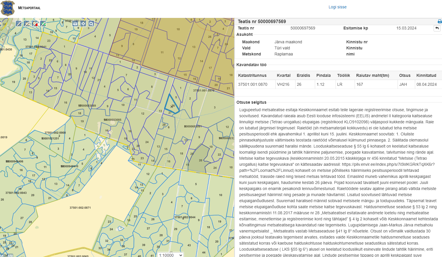
Task: Click the Metsaportaal coat of arms logo
Action: tap(8, 8)
